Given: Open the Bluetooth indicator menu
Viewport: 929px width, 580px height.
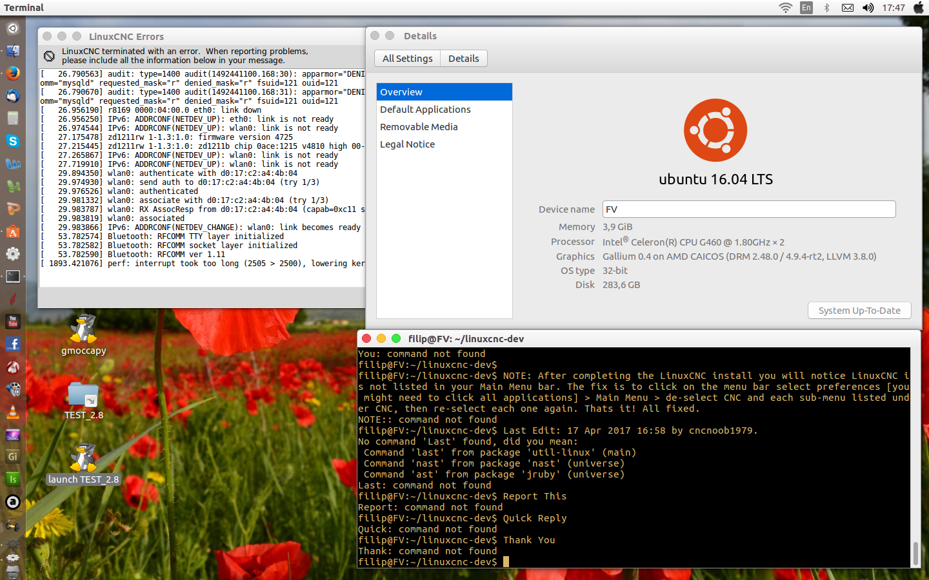Looking at the screenshot, I should (x=826, y=8).
